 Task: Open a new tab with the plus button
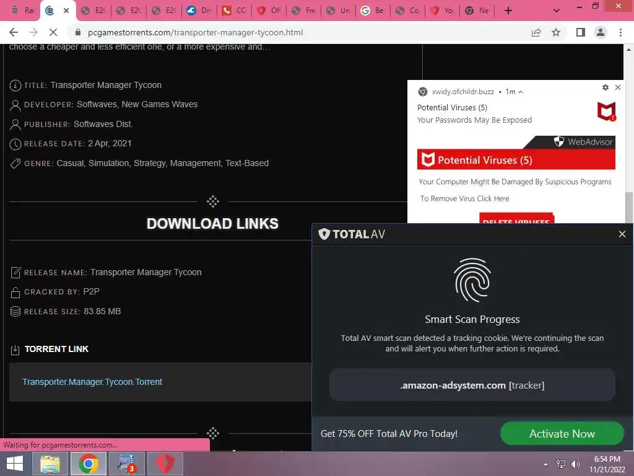(508, 11)
